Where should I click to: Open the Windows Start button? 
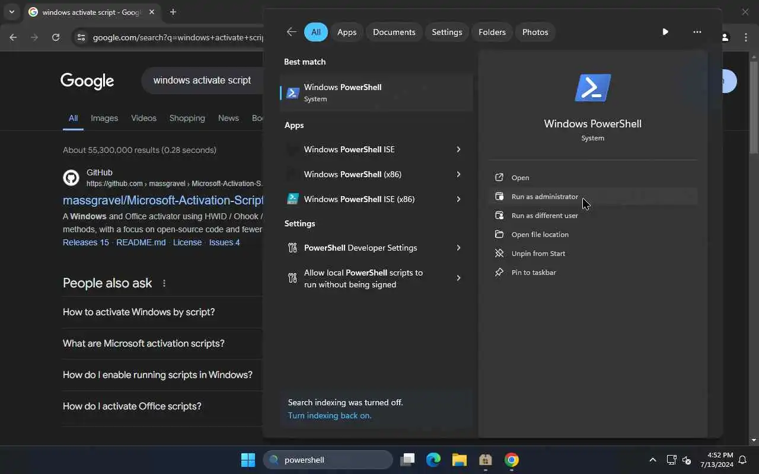tap(248, 460)
